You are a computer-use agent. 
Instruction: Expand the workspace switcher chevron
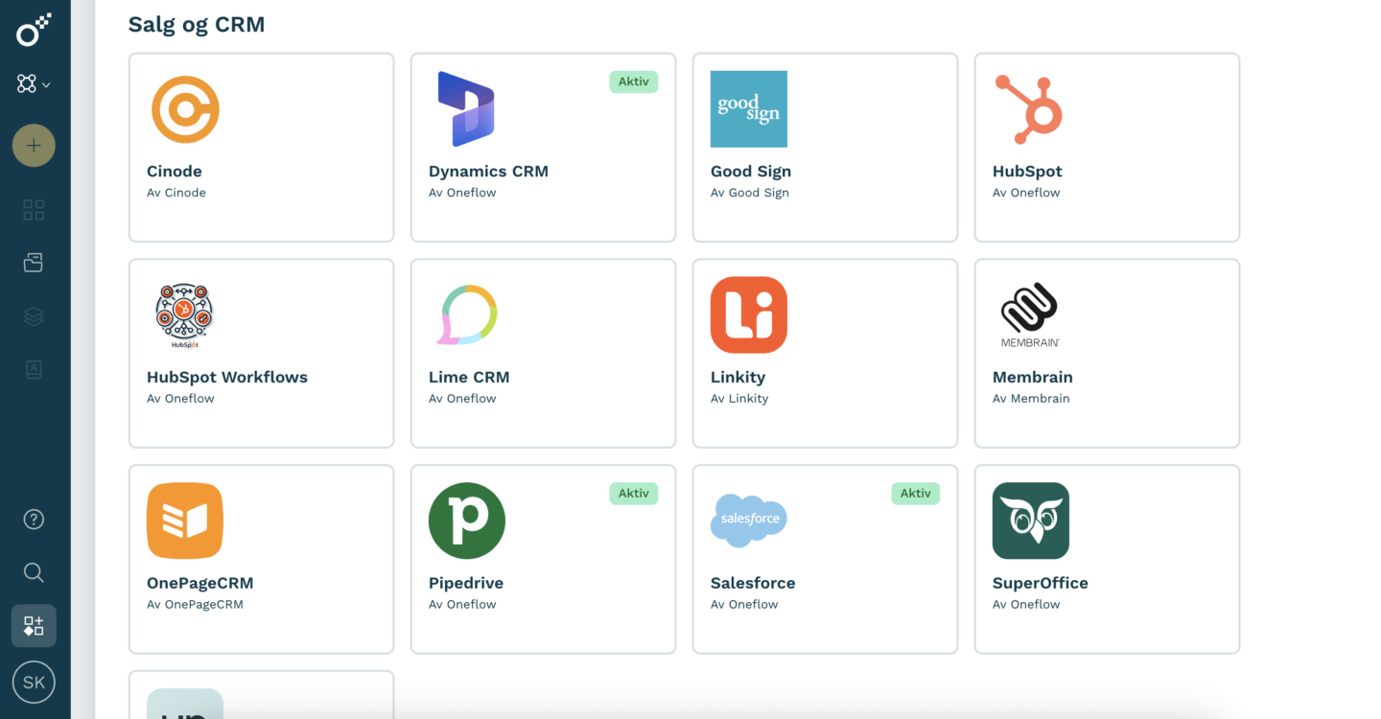coord(47,83)
